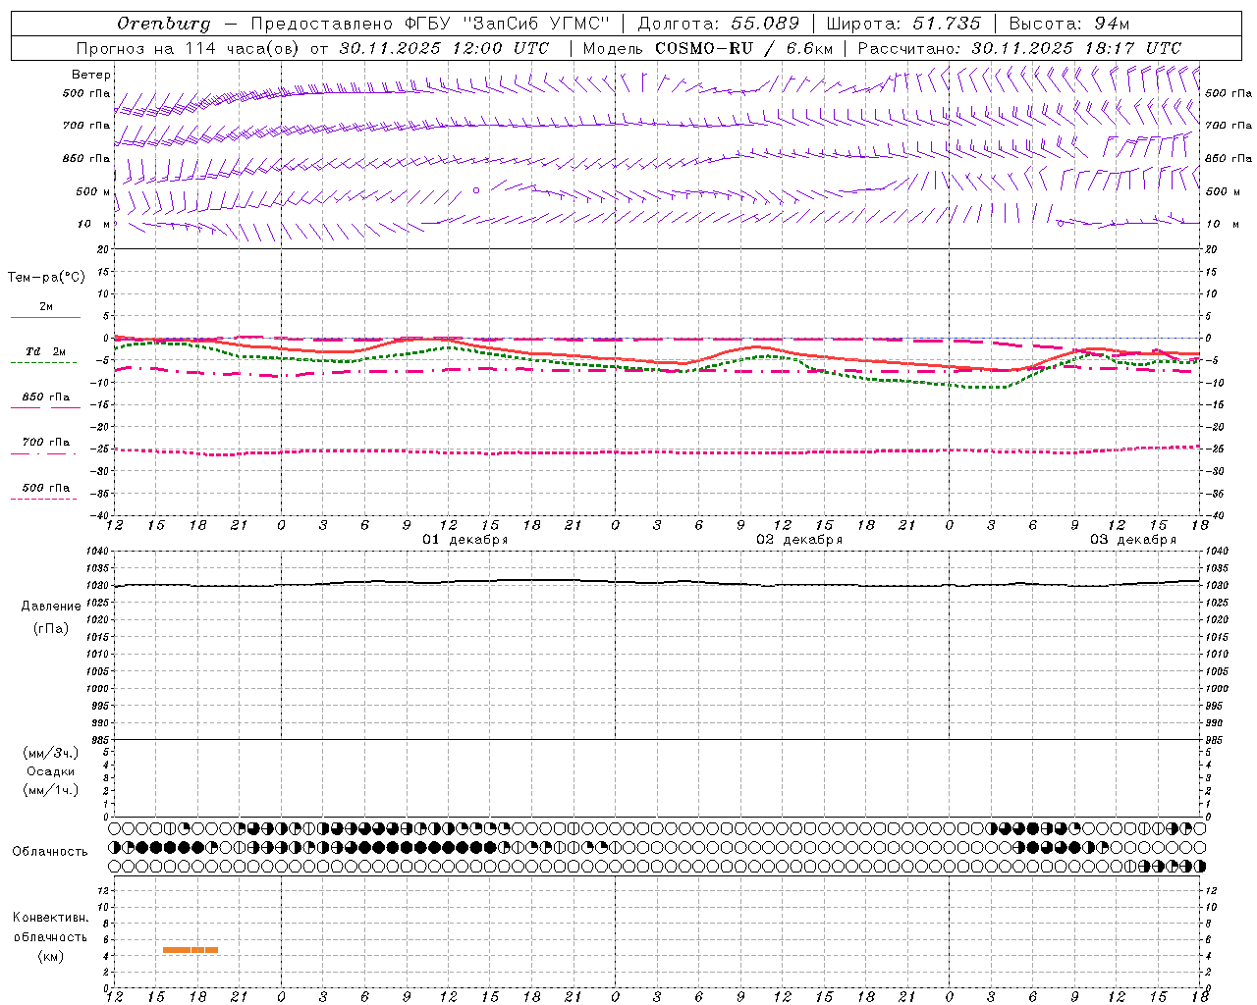Viewport: 1257px width, 1005px height.
Task: Click the "Давление" section label
Action: 51,607
